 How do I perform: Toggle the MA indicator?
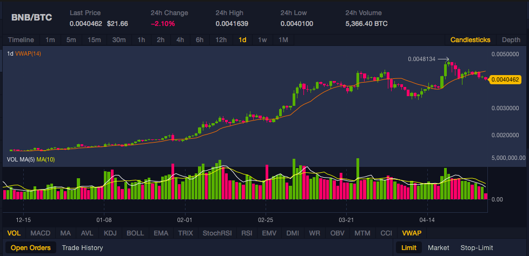(x=65, y=233)
